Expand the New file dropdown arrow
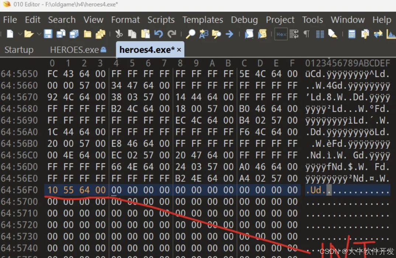 point(20,34)
